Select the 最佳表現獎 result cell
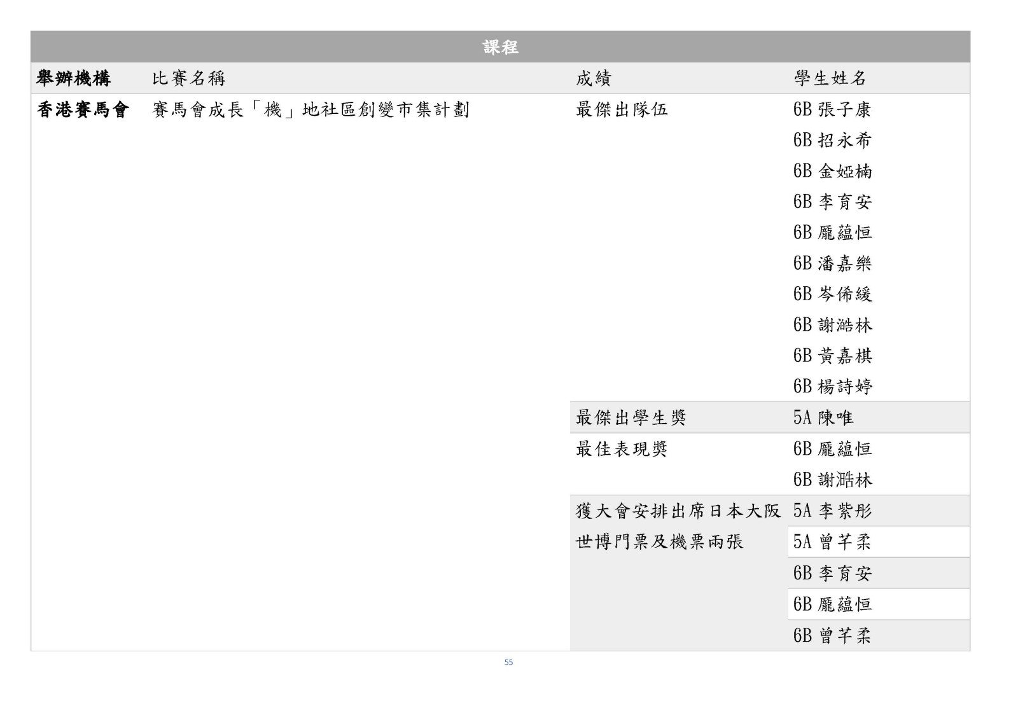This screenshot has width=1018, height=720. point(622,449)
